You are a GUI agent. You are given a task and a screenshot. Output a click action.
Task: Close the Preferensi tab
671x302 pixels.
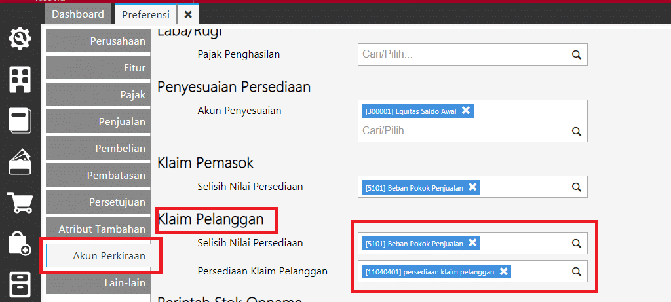188,14
